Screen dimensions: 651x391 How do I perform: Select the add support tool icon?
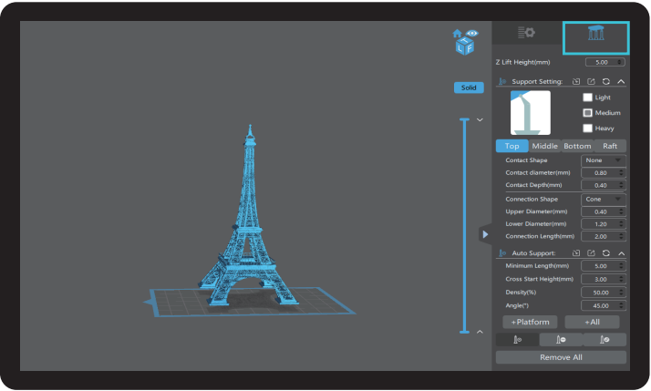tap(517, 340)
